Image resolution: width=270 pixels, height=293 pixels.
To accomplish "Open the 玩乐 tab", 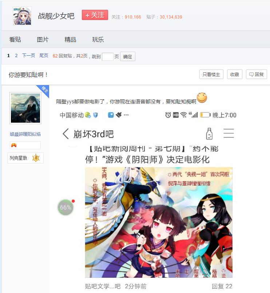I will pyautogui.click(x=98, y=39).
